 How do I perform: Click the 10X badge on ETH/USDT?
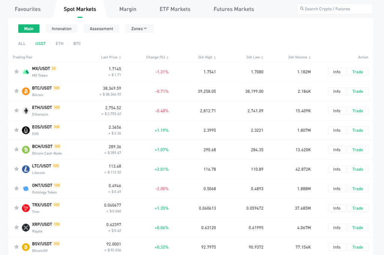click(57, 107)
